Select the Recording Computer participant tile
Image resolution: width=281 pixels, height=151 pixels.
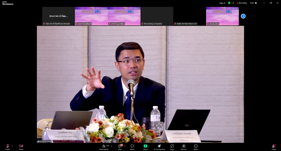pos(157,16)
